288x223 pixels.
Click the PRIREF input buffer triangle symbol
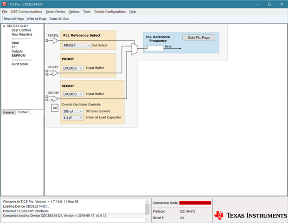(55, 73)
